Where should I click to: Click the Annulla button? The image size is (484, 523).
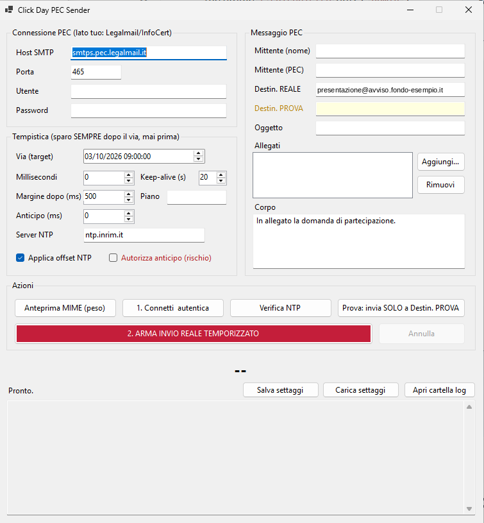pos(421,334)
